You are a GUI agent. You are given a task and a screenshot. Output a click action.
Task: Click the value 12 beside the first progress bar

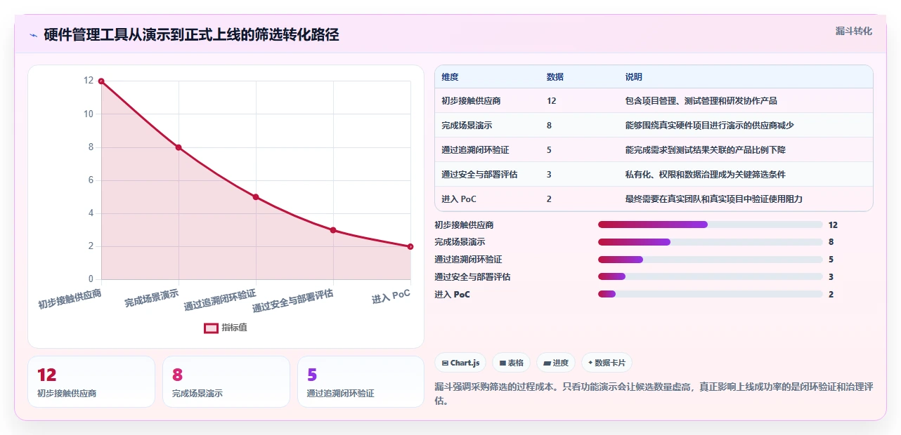point(833,225)
